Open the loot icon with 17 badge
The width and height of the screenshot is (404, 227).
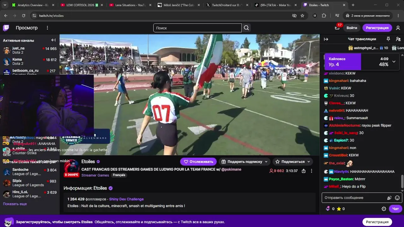click(337, 28)
